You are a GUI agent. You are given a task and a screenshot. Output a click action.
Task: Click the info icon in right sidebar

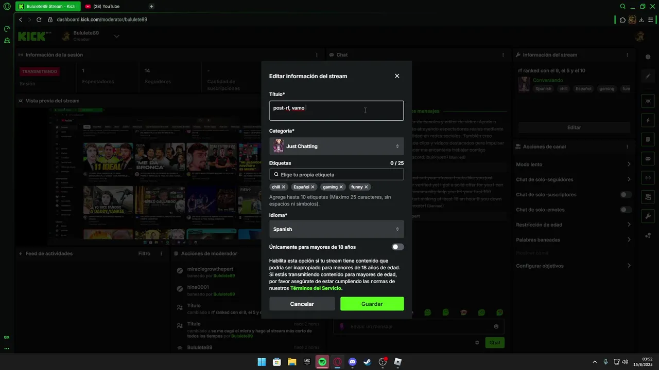(x=648, y=57)
